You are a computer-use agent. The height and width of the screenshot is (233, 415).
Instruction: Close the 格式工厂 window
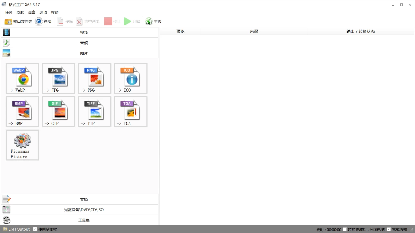(410, 5)
